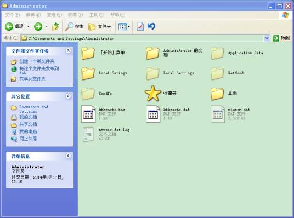The width and height of the screenshot is (294, 218).
Task: Open My Network Places (网上邻居) link
Action: tap(28, 139)
